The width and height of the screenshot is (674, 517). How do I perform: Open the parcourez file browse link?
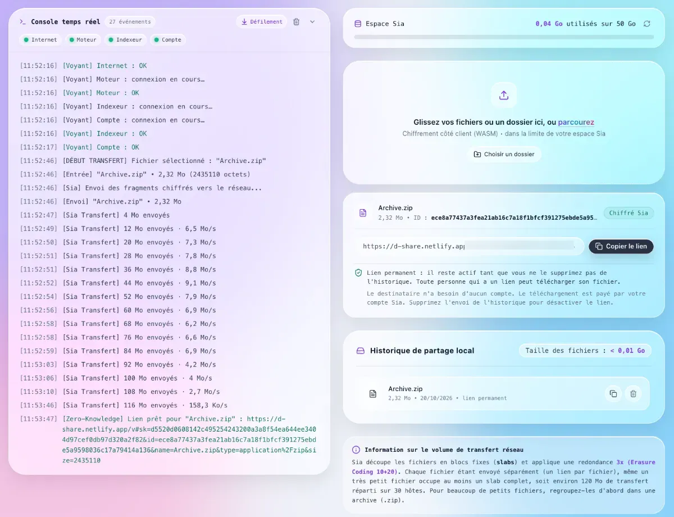tap(576, 122)
